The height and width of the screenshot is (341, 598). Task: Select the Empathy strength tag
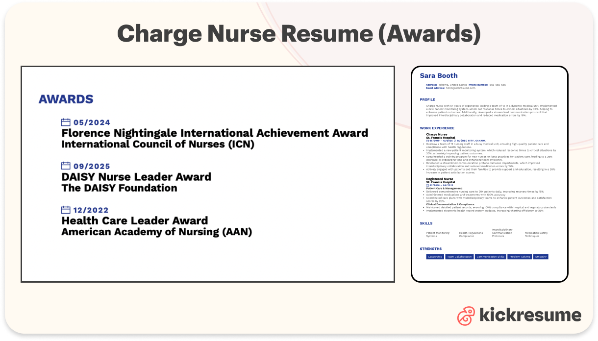pos(541,256)
